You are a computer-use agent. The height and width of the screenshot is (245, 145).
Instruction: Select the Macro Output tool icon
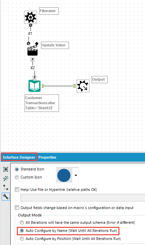[x=83, y=86]
